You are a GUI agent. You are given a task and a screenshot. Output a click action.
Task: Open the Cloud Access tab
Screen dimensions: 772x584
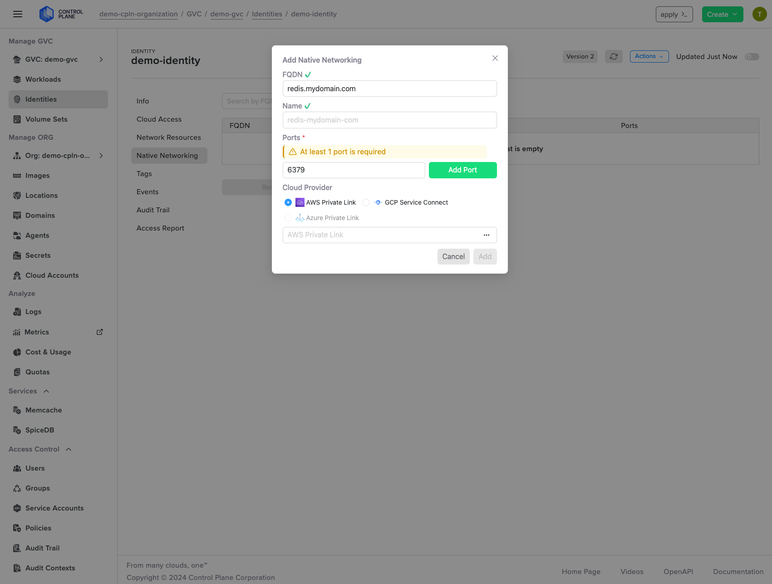[159, 119]
